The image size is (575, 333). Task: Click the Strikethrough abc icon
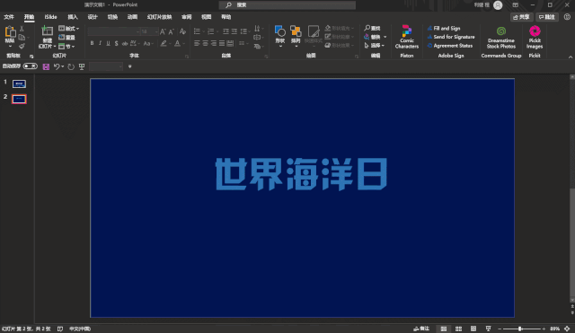pyautogui.click(x=125, y=44)
